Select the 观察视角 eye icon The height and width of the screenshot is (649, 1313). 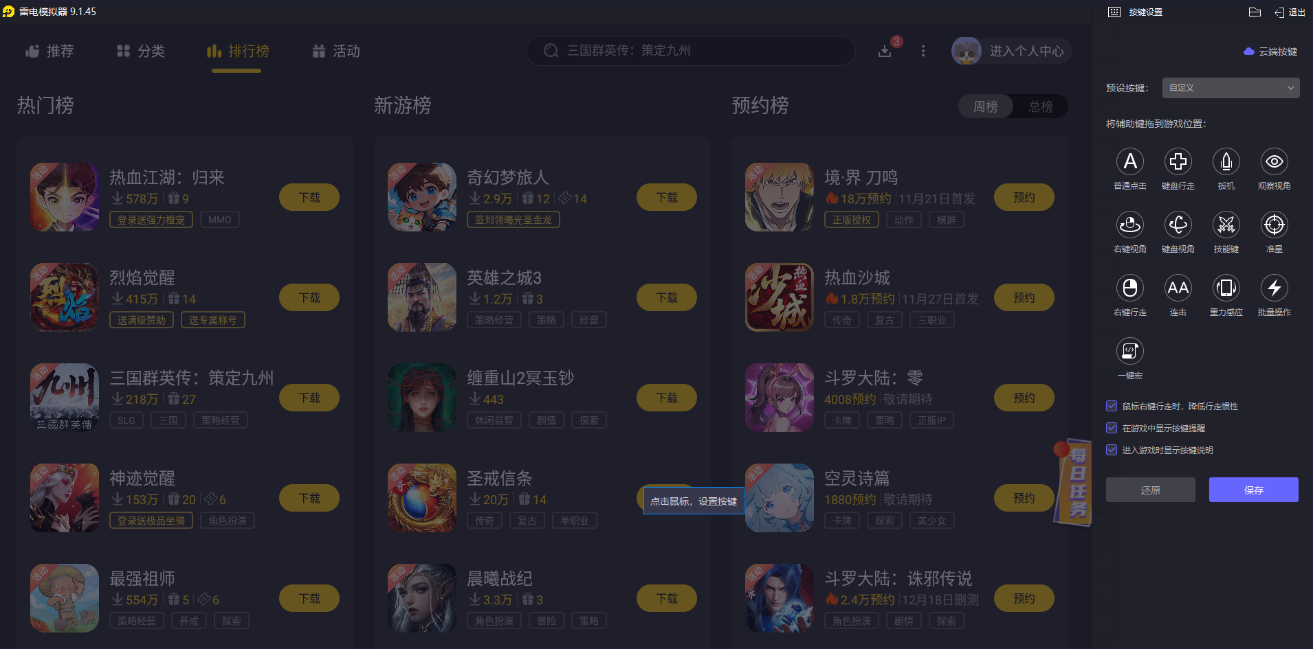click(1274, 162)
